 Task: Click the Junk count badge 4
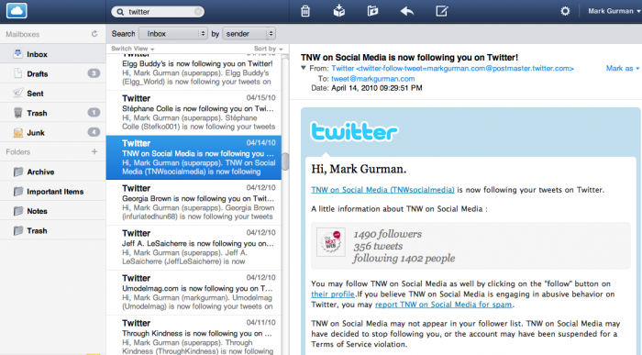[94, 132]
